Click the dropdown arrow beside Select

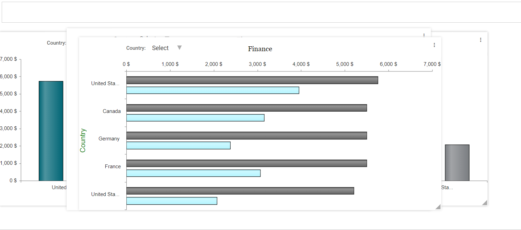[179, 48]
